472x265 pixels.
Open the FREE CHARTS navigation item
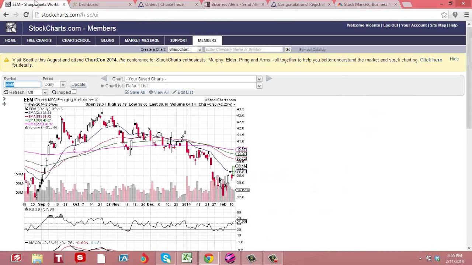39,40
